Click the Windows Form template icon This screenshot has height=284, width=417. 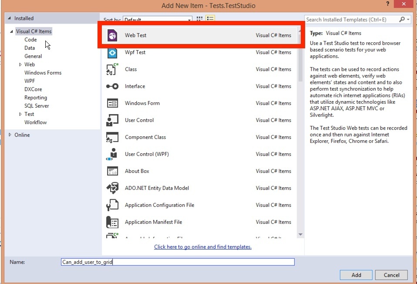(x=112, y=103)
